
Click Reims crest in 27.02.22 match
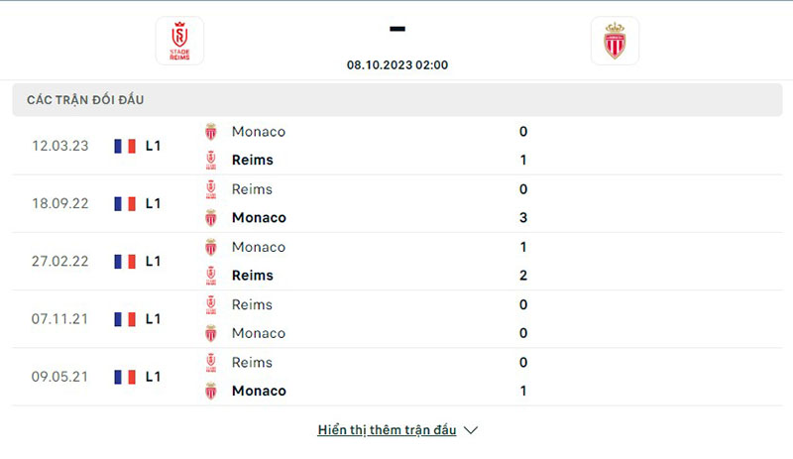[x=210, y=275]
